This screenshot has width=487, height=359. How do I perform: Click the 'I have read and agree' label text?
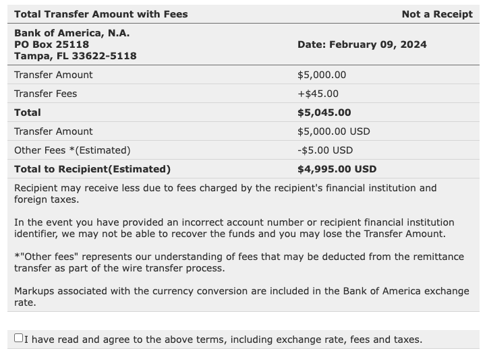[223, 339]
